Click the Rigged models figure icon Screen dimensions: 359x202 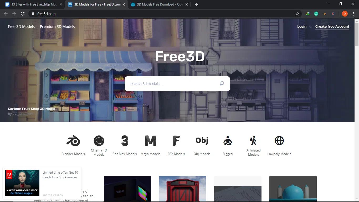tap(228, 140)
